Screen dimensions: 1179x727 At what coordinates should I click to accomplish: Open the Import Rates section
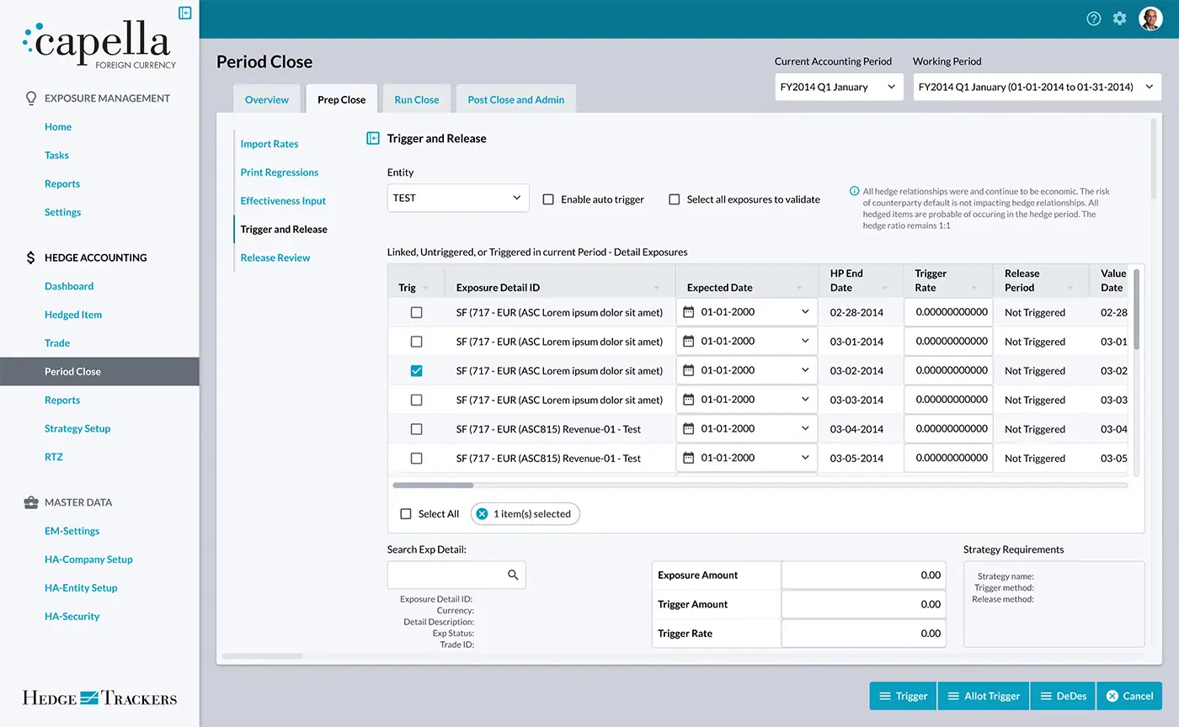pos(269,144)
